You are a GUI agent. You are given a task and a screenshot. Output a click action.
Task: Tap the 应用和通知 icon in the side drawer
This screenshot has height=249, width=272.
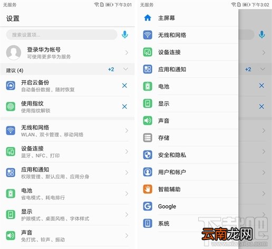point(148,69)
